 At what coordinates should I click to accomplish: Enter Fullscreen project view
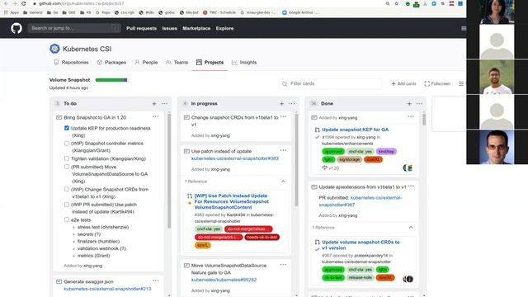(437, 83)
